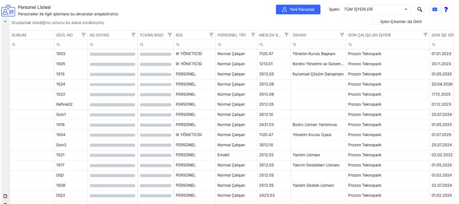Viewport: 459px width, 204px height.
Task: Click the document page icon on left strip
Action: click(5, 196)
